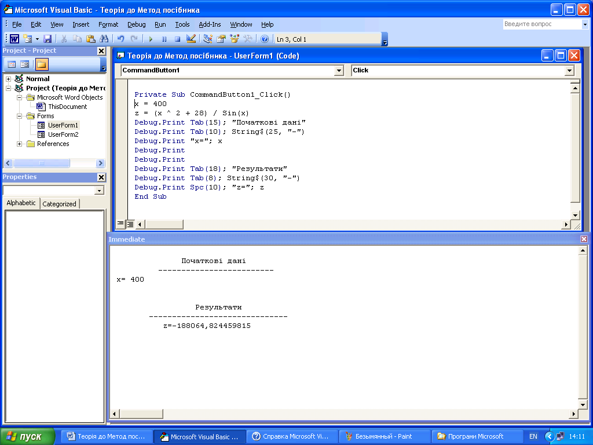Open the Run menu

coord(160,24)
